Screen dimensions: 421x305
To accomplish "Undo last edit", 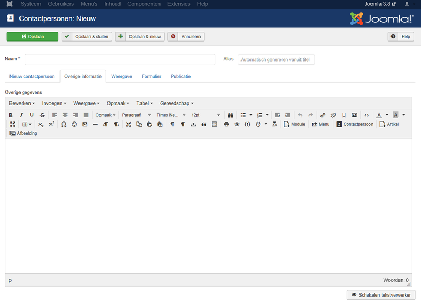I will [x=300, y=115].
